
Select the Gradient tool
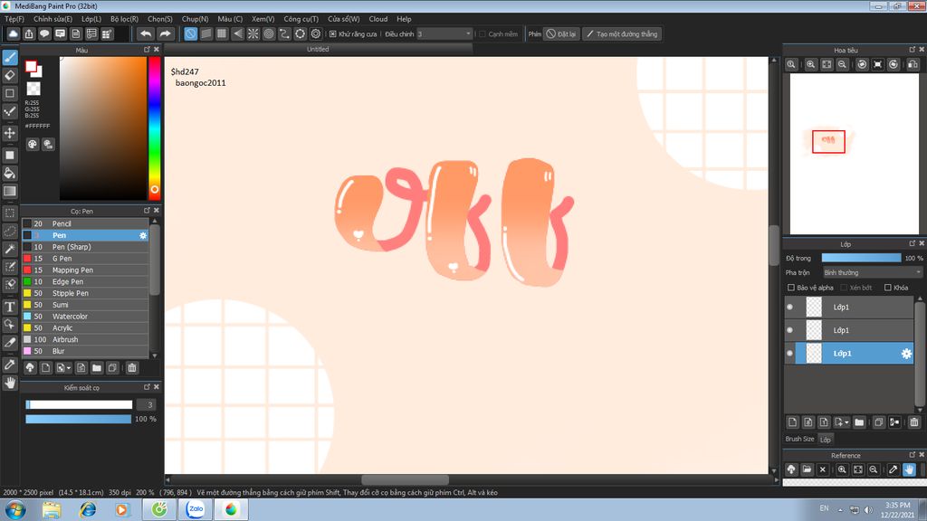10,191
